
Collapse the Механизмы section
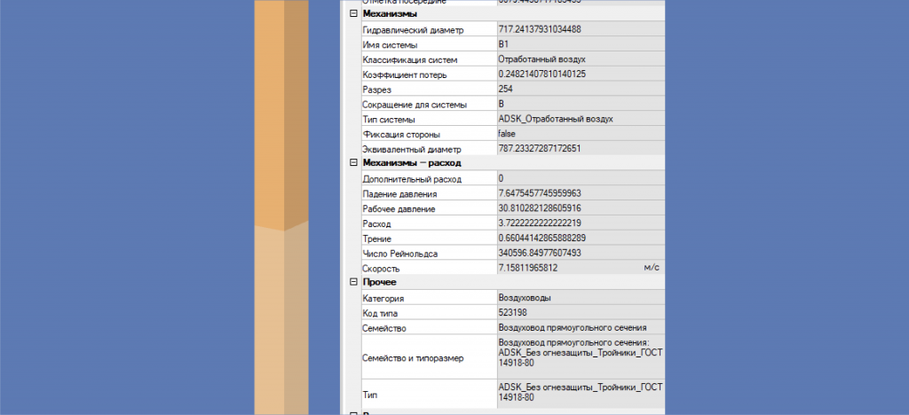354,14
